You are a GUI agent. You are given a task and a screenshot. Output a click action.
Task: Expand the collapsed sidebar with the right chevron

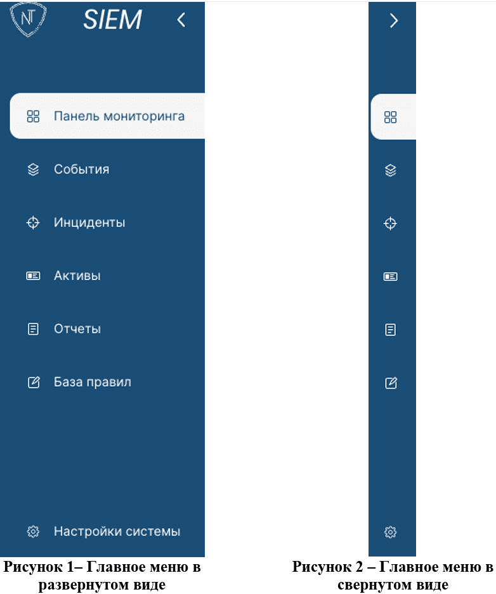coord(394,20)
